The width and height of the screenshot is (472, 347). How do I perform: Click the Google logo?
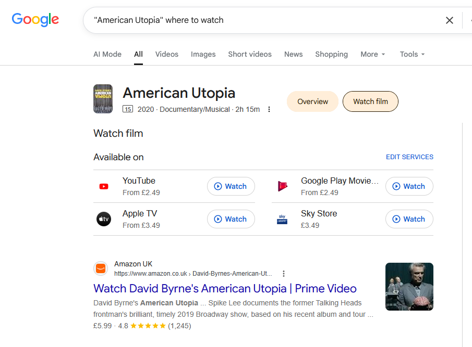pyautogui.click(x=35, y=20)
